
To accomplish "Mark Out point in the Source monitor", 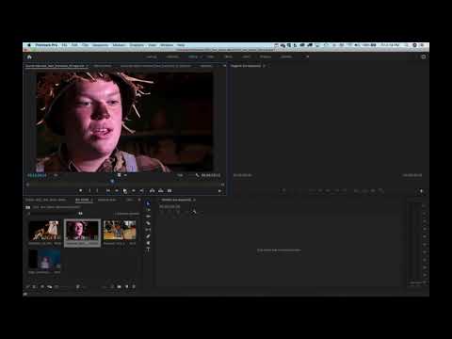I will click(97, 190).
